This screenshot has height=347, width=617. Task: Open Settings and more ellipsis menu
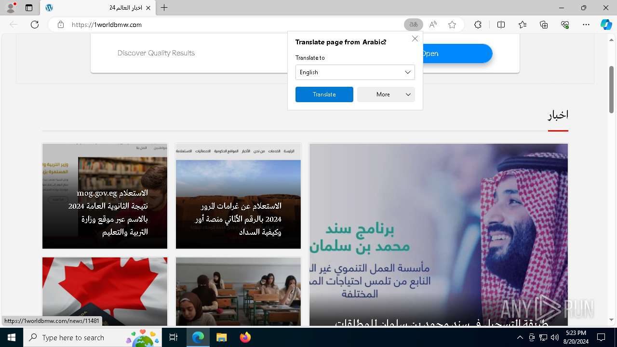pyautogui.click(x=586, y=25)
